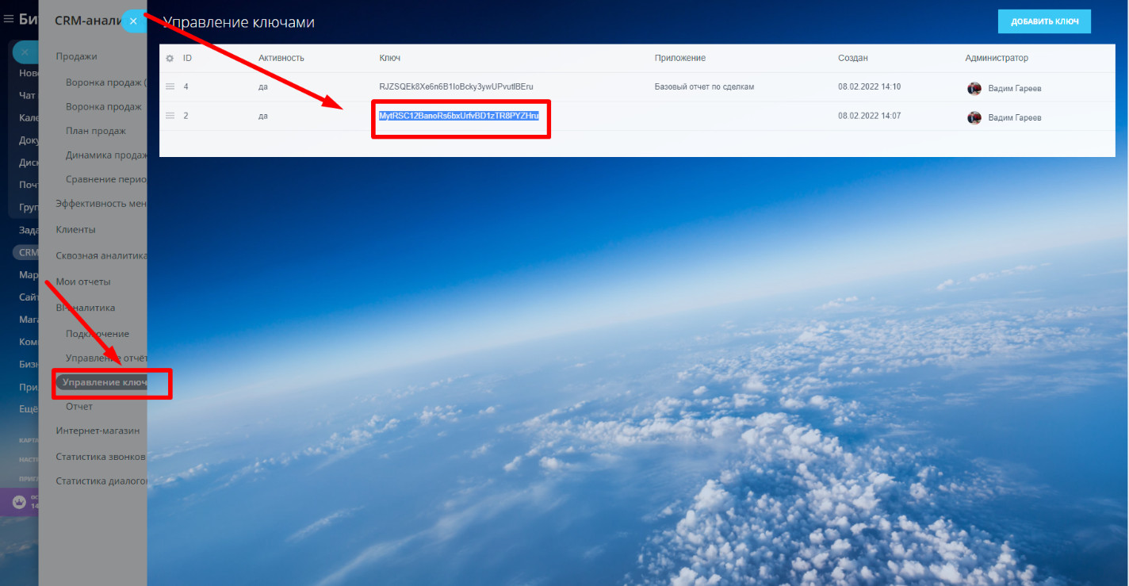The image size is (1129, 586).
Task: Click the Управление ключами page title
Action: (239, 22)
